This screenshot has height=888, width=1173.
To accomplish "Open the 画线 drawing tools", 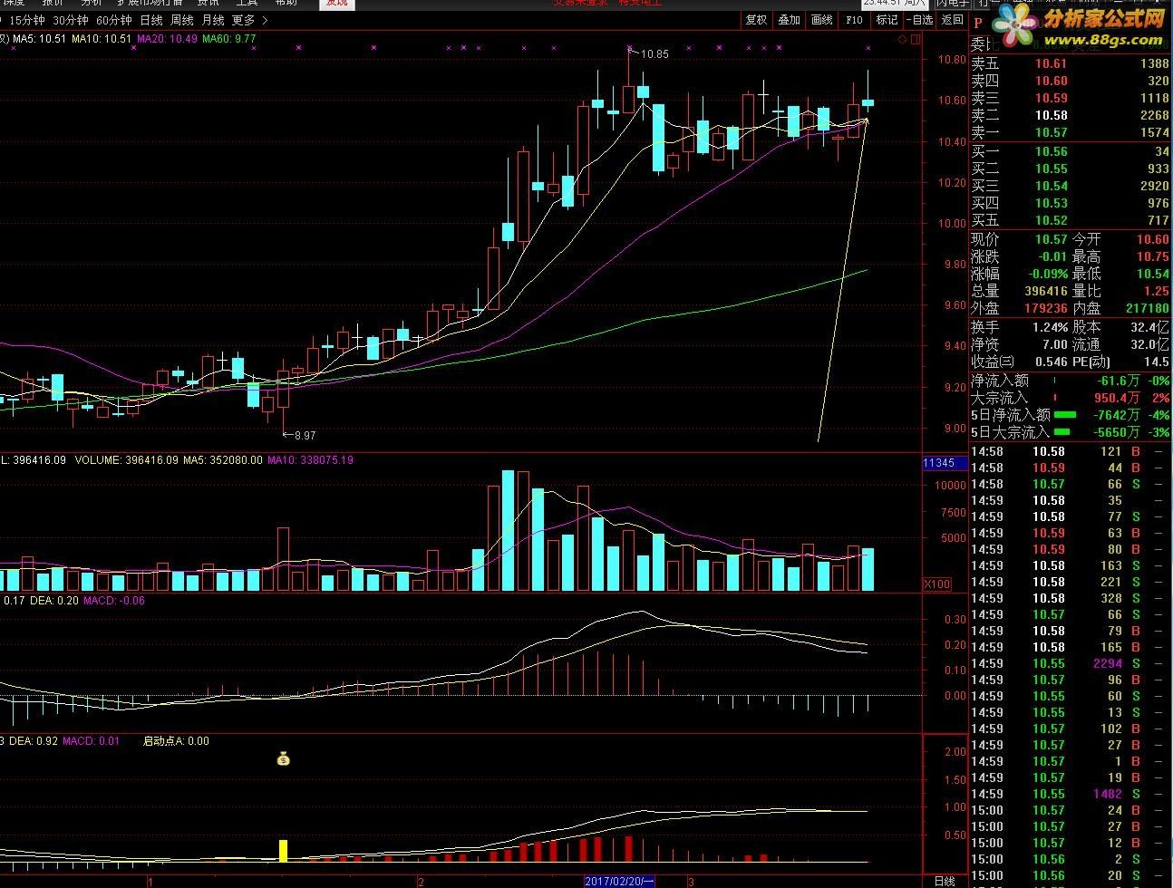I will [x=821, y=20].
